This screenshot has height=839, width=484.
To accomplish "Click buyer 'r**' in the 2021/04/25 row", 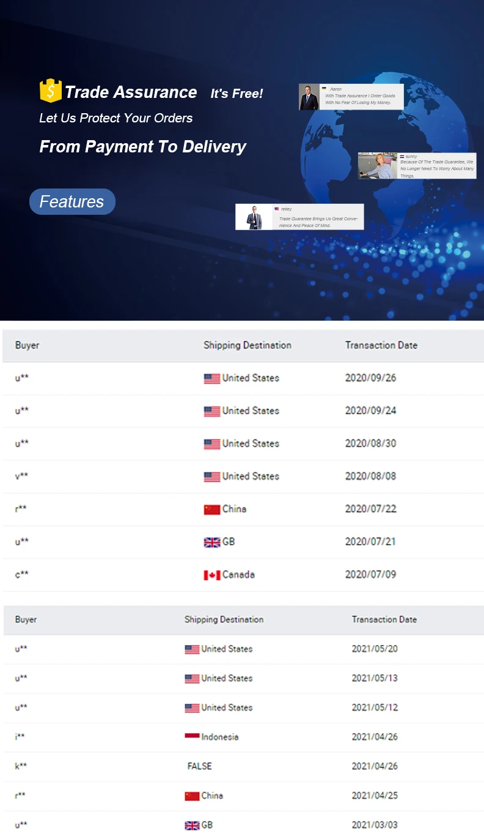I will pyautogui.click(x=21, y=796).
